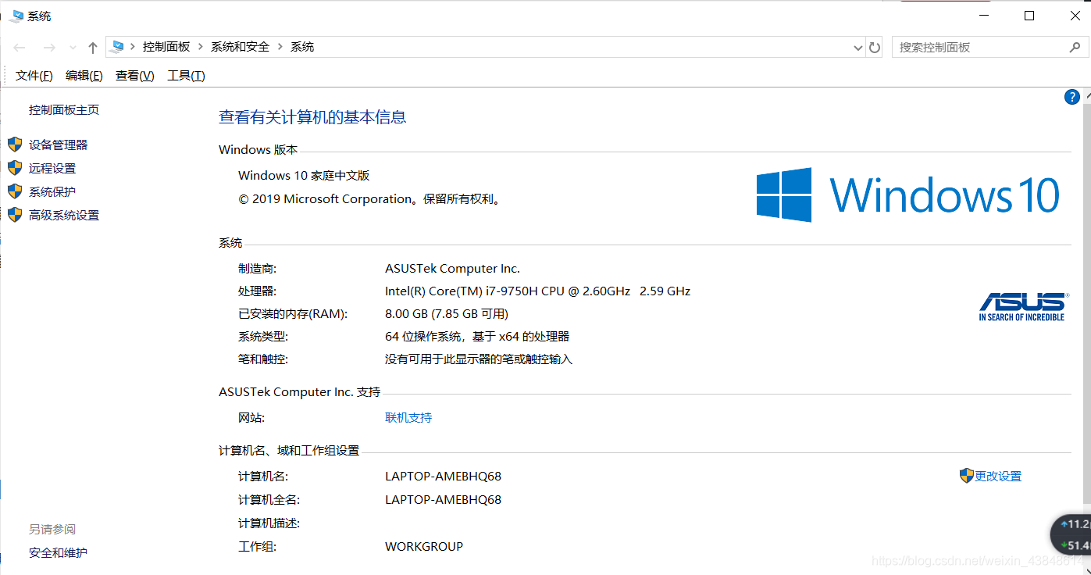
Task: Click the Windows 10 logo
Action: point(908,195)
